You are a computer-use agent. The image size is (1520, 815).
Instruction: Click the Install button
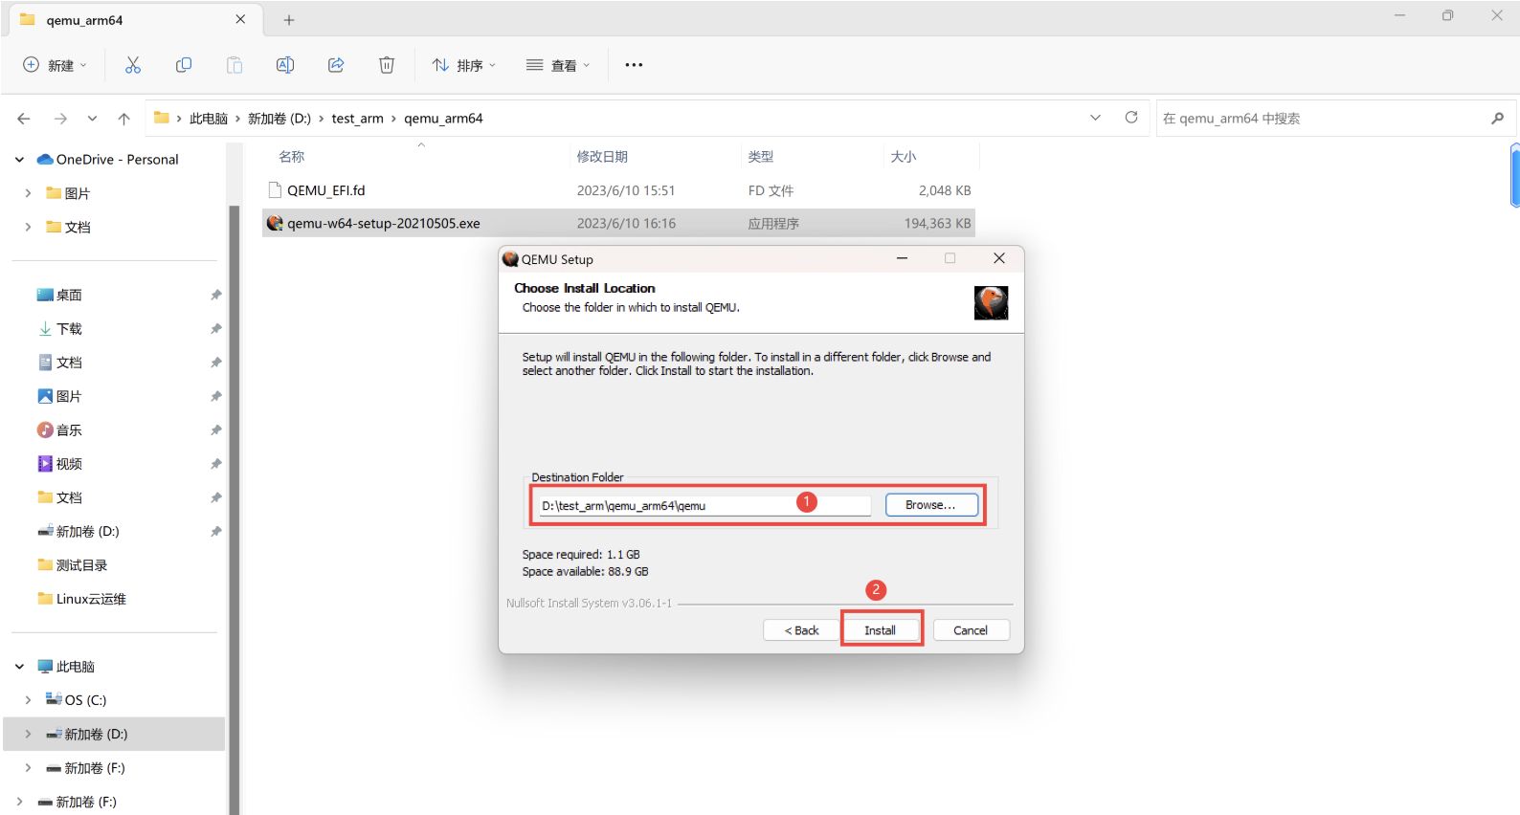click(x=881, y=630)
